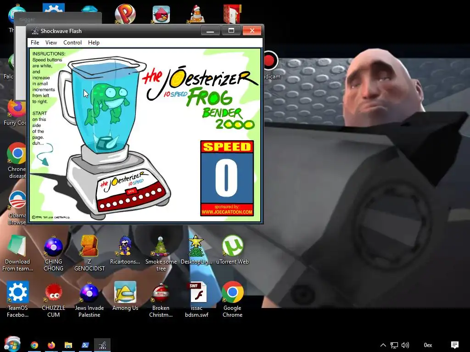Open the Control menu in Shockwave Flash

[72, 43]
